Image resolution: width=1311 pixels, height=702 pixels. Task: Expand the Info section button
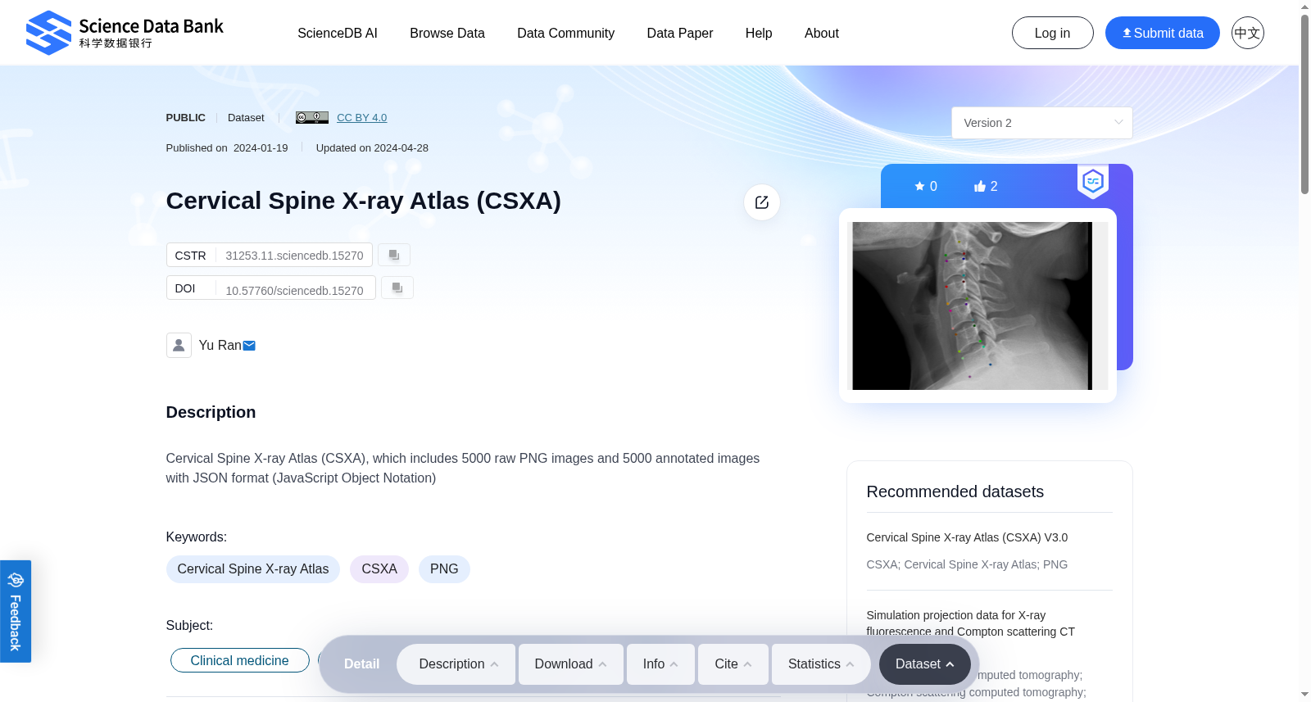point(660,664)
